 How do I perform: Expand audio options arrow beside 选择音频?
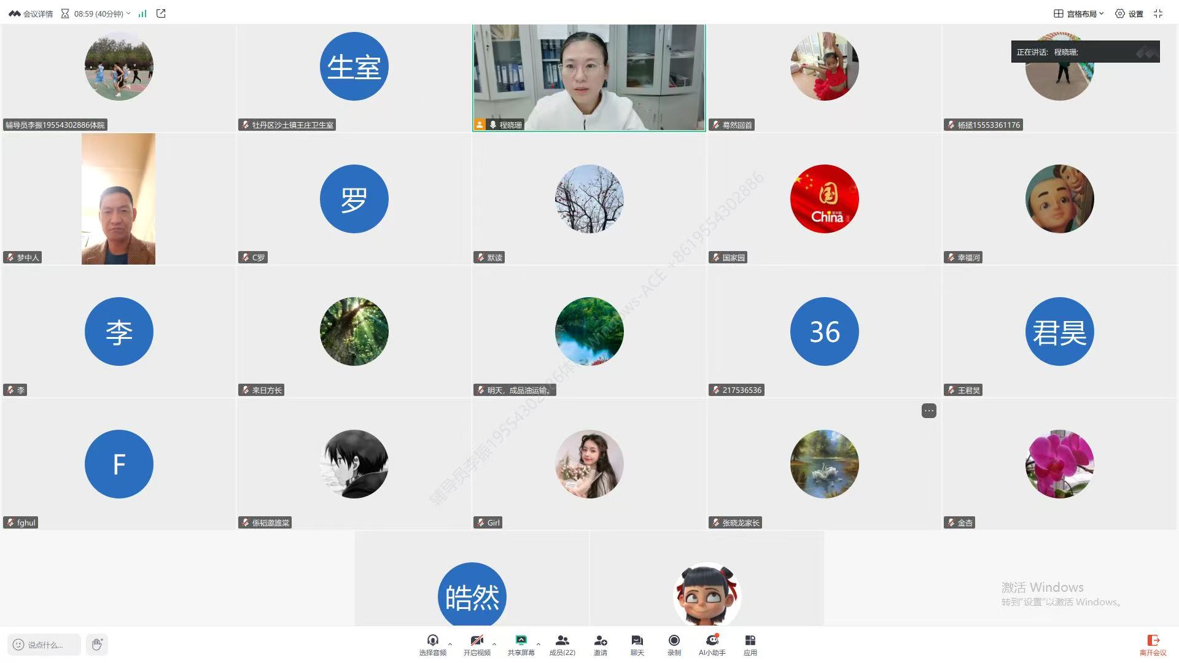point(450,644)
